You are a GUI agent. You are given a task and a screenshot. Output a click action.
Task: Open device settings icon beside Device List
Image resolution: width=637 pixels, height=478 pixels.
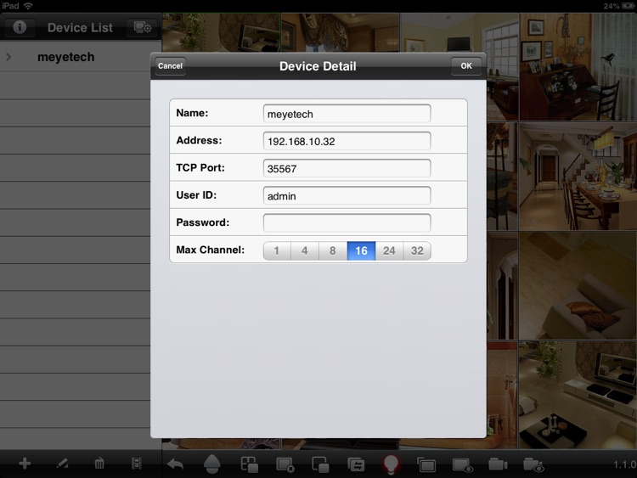point(143,27)
